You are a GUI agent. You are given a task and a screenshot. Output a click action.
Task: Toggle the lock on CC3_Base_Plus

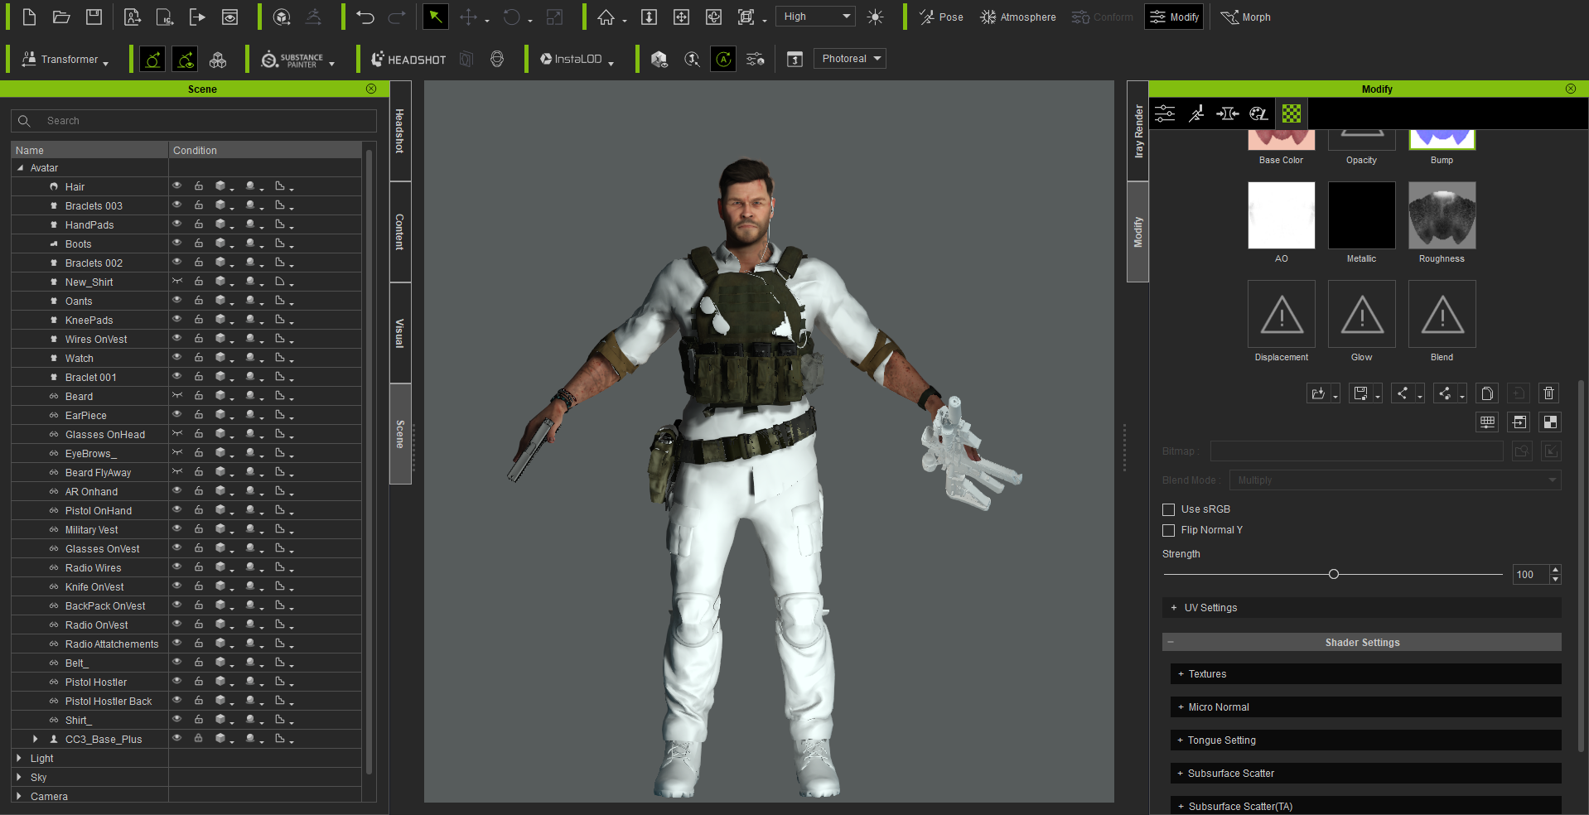tap(199, 738)
